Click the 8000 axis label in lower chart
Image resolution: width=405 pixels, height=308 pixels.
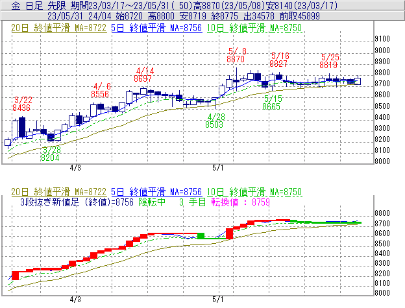(x=382, y=293)
